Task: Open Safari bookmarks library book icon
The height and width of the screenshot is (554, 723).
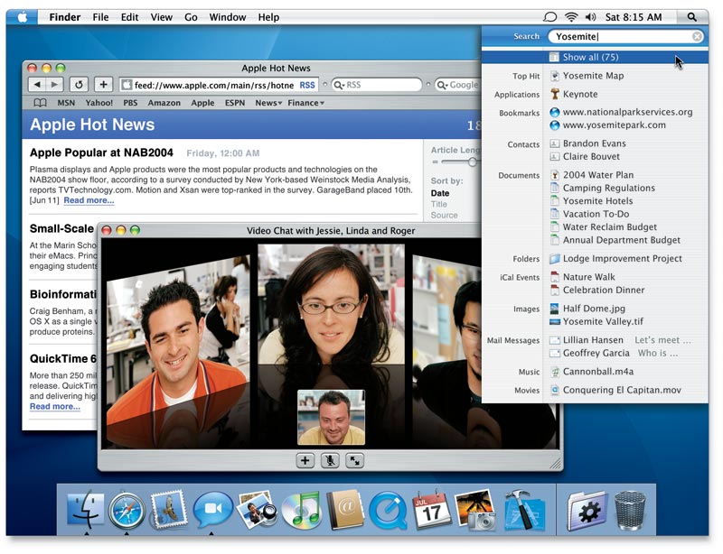Action: pos(40,103)
